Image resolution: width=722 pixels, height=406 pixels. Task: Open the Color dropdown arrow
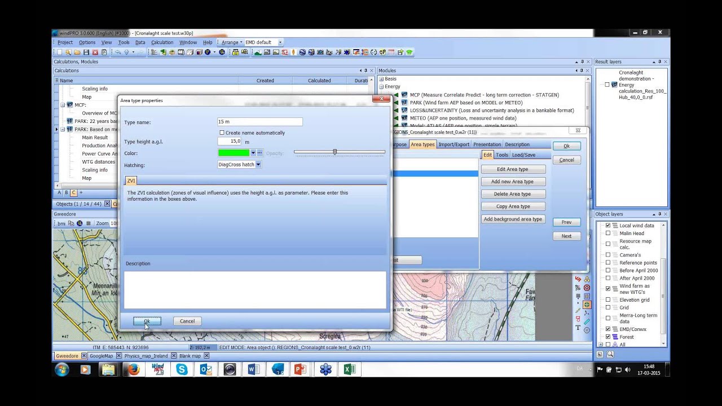click(x=253, y=153)
